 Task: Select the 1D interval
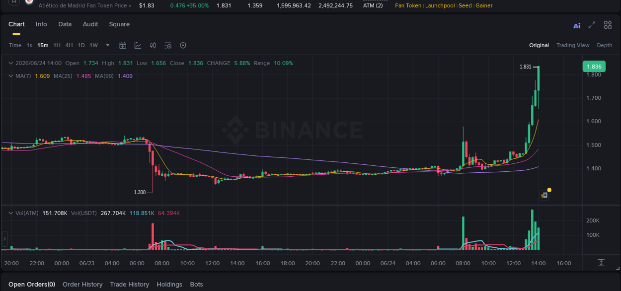coord(81,45)
